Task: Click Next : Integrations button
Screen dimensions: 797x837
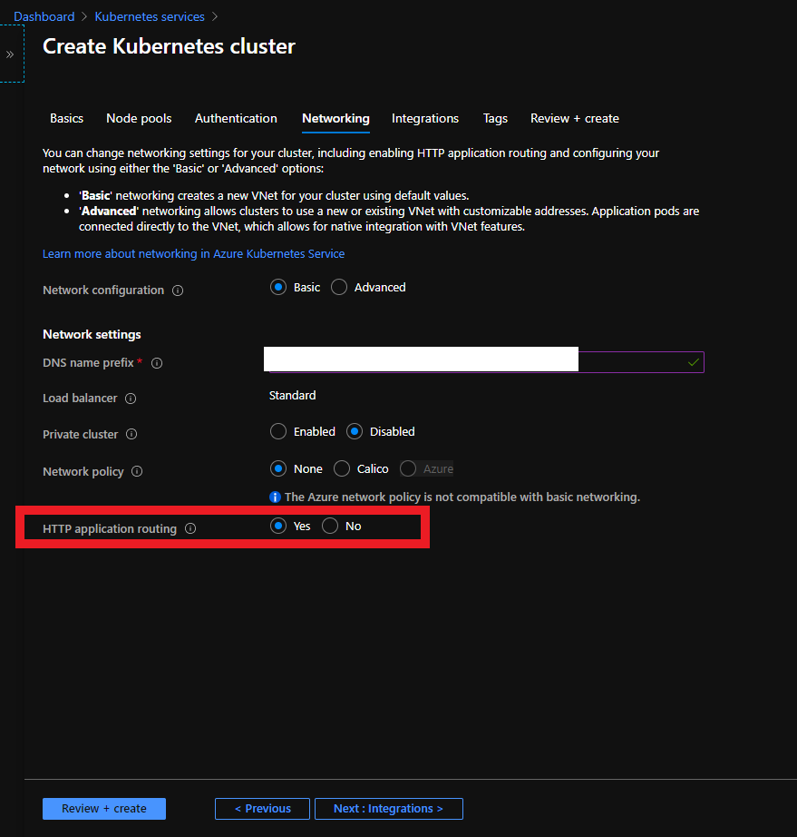Action: (x=388, y=809)
